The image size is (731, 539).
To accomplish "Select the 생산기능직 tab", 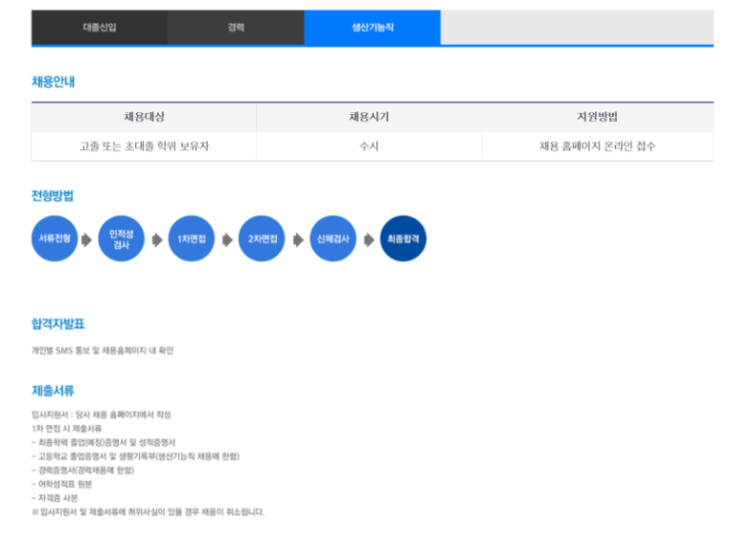I will (372, 28).
